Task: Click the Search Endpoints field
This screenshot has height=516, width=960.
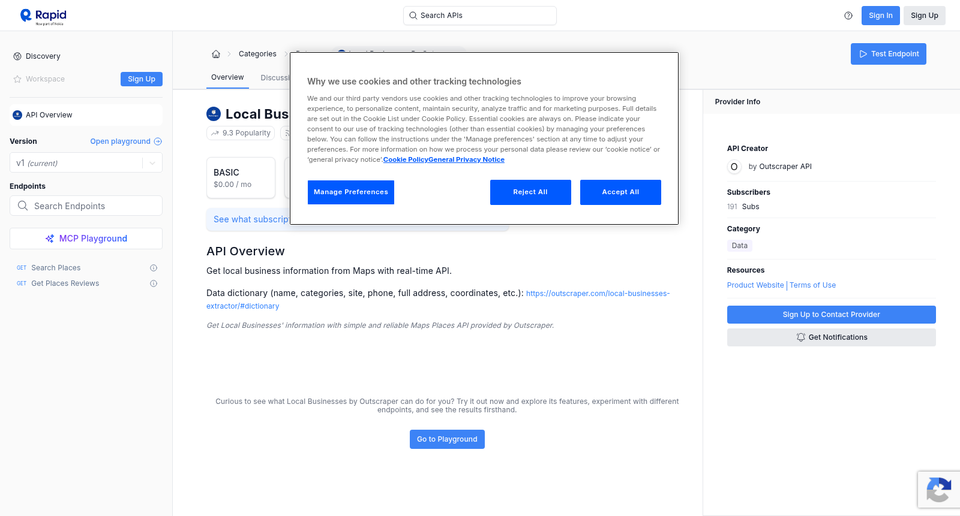Action: 86,206
